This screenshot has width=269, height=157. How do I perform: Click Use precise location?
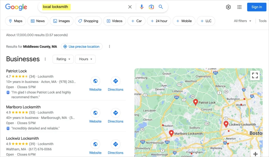(x=82, y=47)
